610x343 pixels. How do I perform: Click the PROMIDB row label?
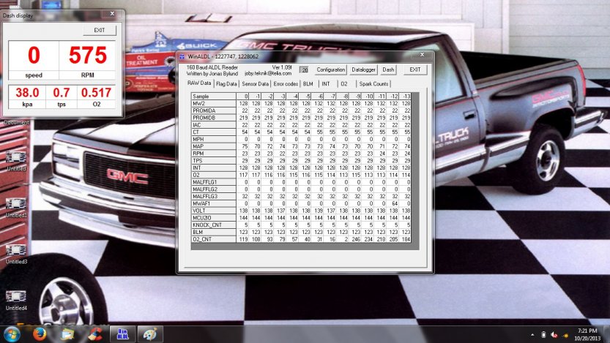click(x=214, y=118)
